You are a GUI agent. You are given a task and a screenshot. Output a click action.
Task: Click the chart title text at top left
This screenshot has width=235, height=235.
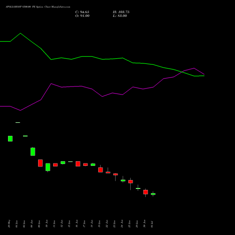tap(38, 7)
